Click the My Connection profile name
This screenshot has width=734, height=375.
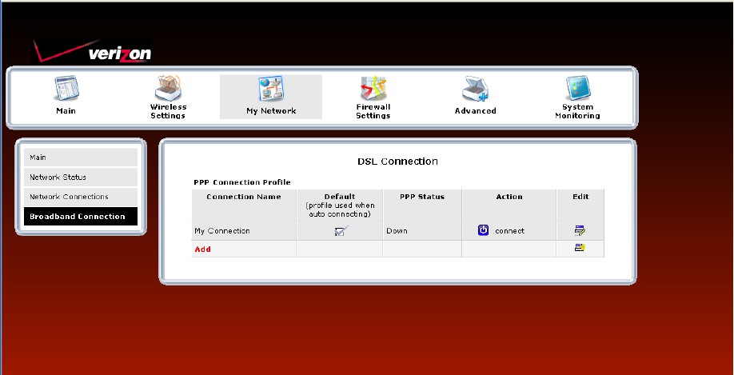(x=222, y=231)
